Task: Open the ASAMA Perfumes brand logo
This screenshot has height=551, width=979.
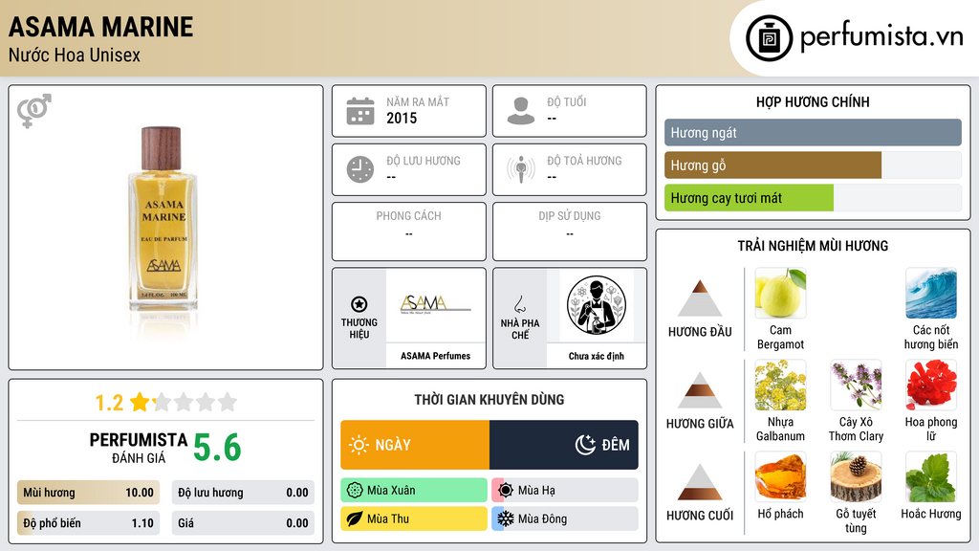Action: (435, 305)
